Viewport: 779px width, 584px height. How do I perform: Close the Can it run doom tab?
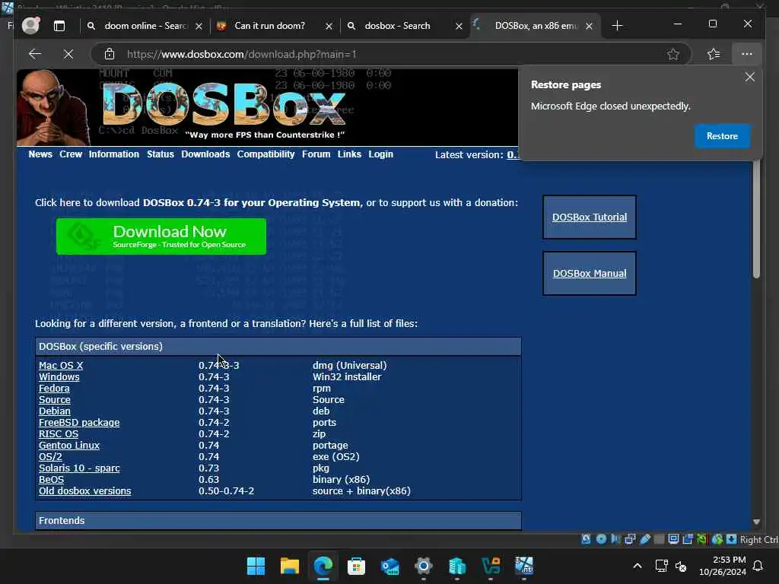coord(329,27)
